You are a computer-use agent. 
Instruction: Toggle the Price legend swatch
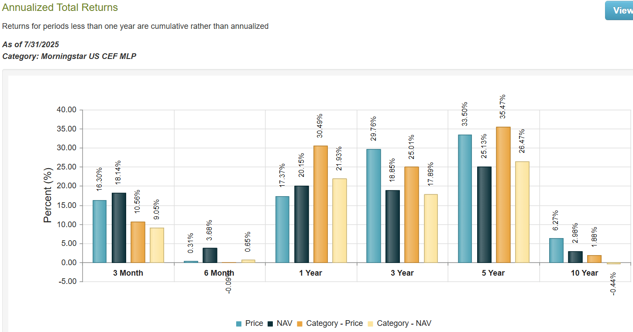click(x=239, y=324)
